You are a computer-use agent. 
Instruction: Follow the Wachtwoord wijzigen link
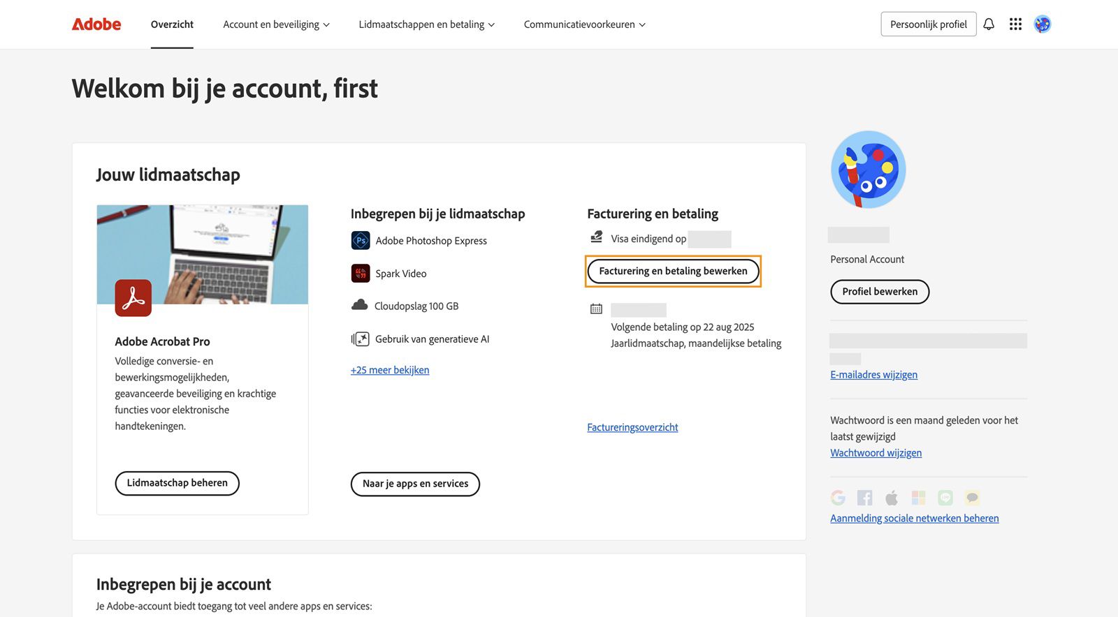(876, 453)
